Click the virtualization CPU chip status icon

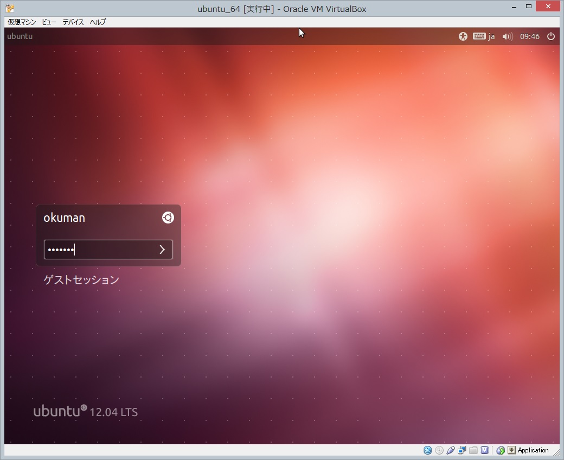(x=485, y=450)
